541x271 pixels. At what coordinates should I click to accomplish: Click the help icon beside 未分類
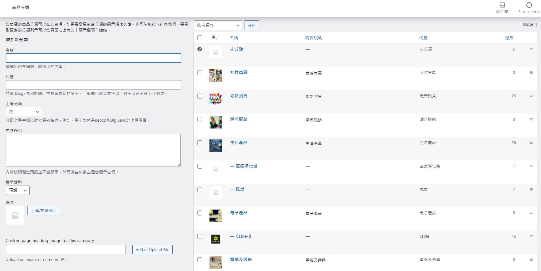point(200,49)
